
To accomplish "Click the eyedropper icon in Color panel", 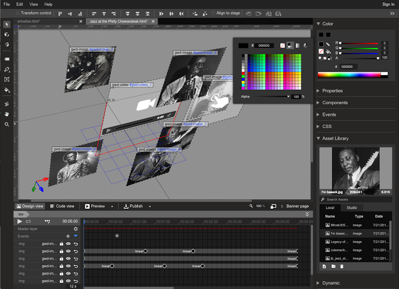I will (328, 44).
